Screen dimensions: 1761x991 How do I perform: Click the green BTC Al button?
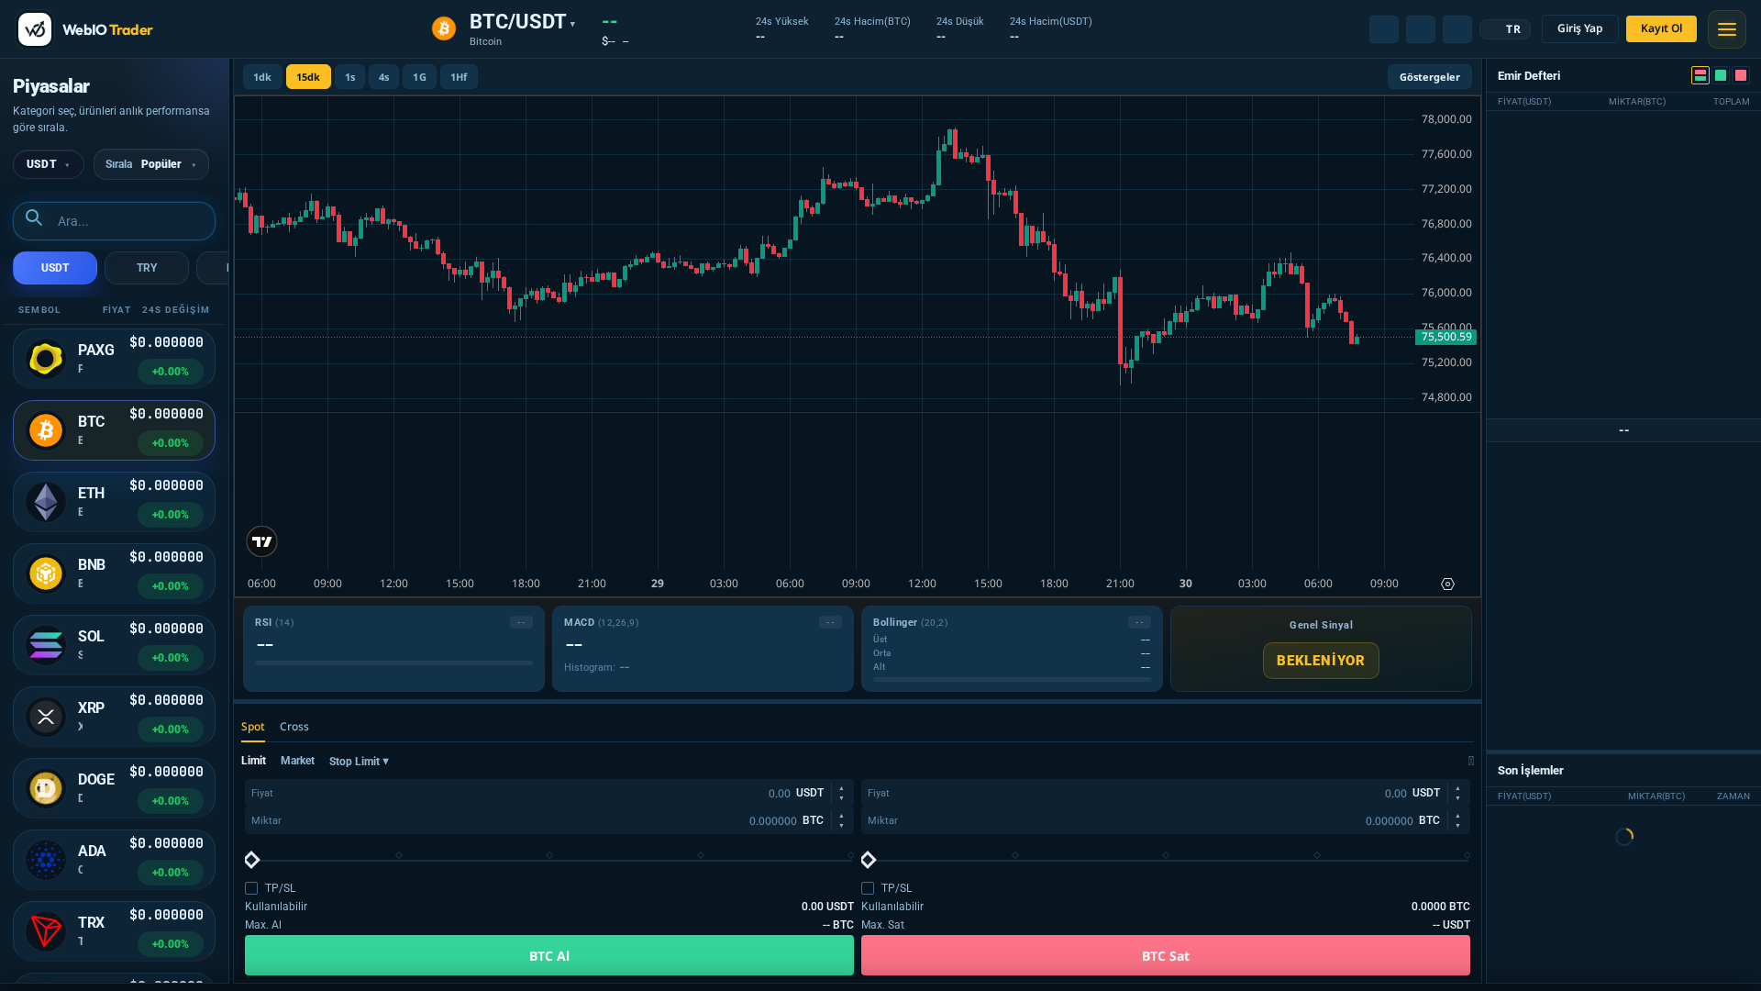[x=549, y=955]
